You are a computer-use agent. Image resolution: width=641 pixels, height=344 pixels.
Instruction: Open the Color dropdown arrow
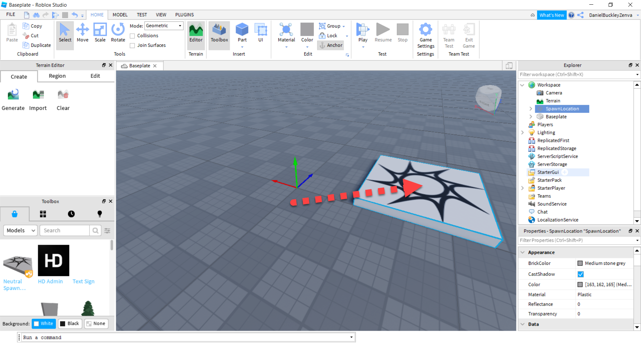[x=307, y=47]
